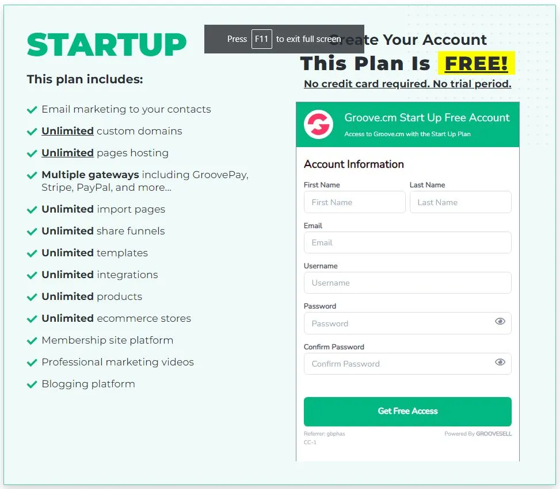Show password using the Password eye icon
This screenshot has width=560, height=489.
pyautogui.click(x=500, y=321)
